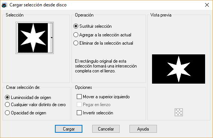Screen dimensions: 213x138
Task: Click the dialog title Cargar selección desde disco
Action: [38, 5]
